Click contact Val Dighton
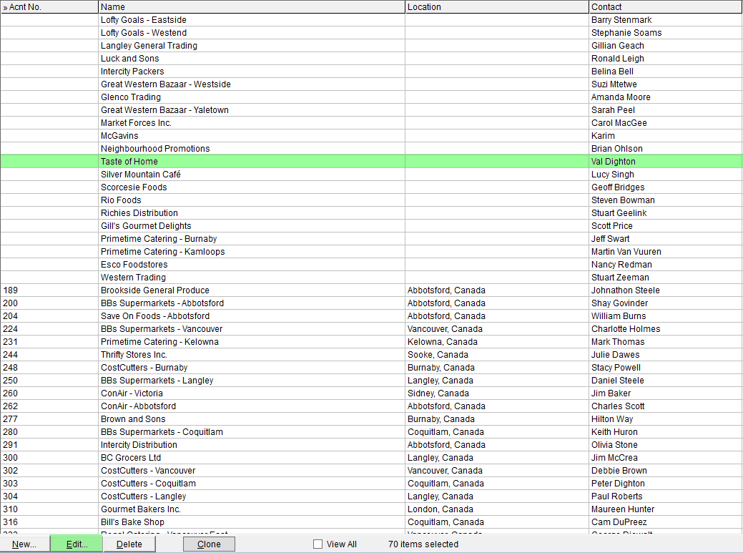Image resolution: width=743 pixels, height=553 pixels. pos(613,161)
